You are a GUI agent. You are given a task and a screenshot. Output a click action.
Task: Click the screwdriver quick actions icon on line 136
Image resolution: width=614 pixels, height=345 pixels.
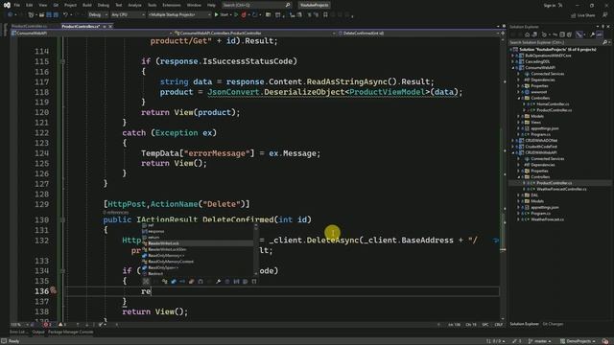click(54, 290)
